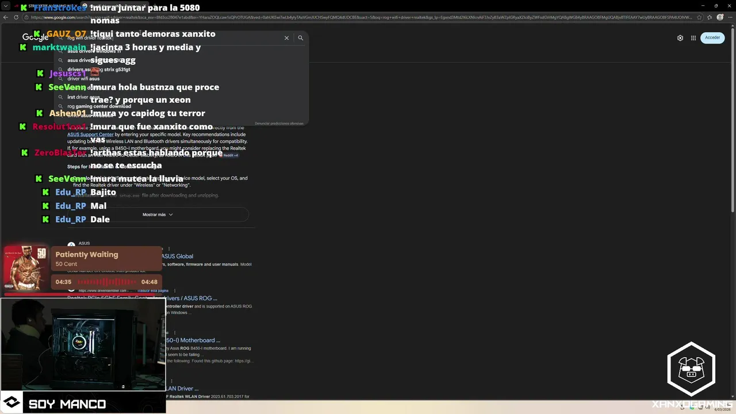The image size is (736, 414).
Task: Open options beside Traducir esta página
Action: point(175,291)
